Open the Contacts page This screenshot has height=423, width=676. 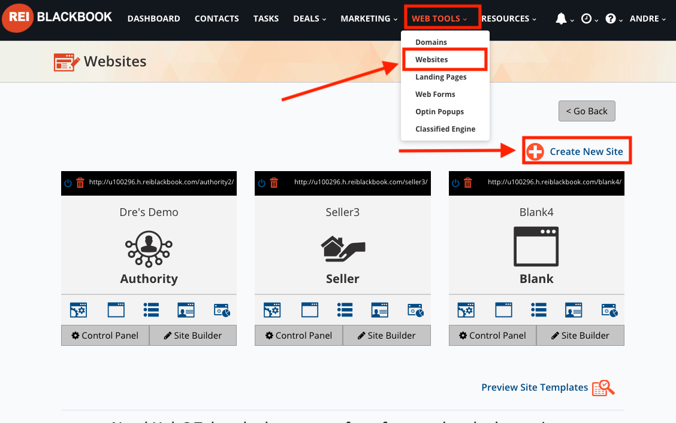point(217,19)
